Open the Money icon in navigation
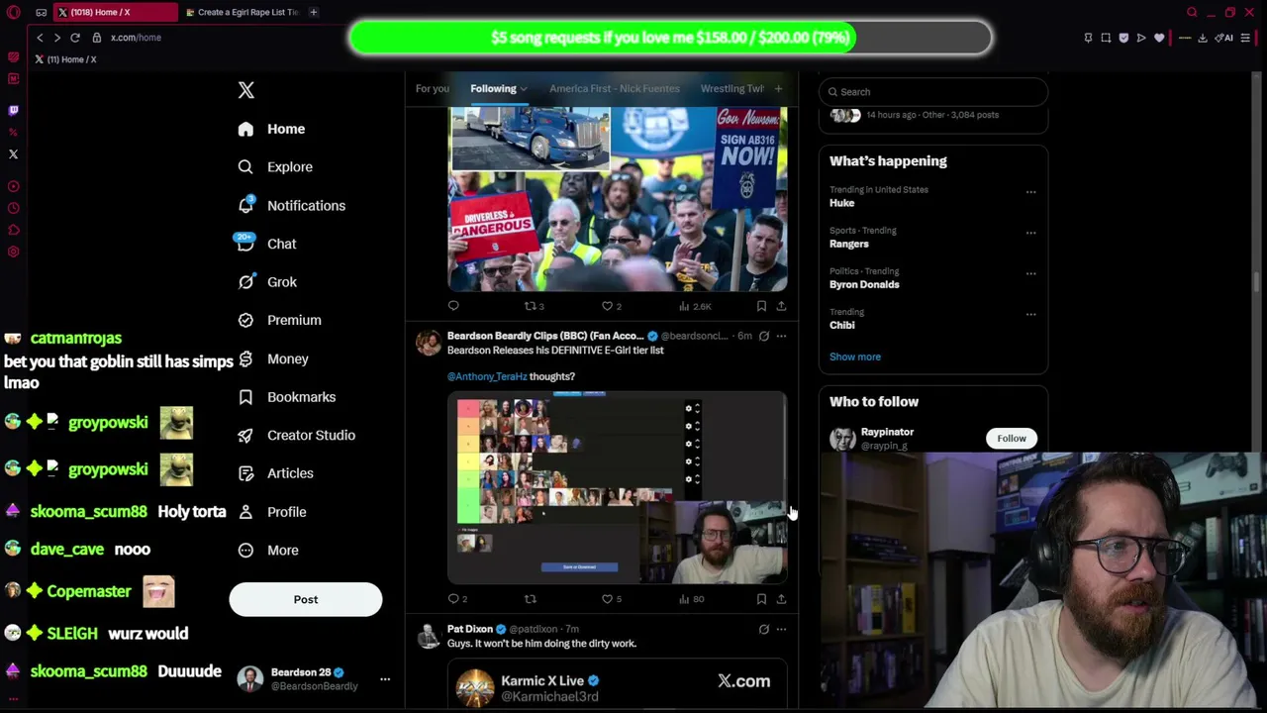1267x713 pixels. coord(245,358)
